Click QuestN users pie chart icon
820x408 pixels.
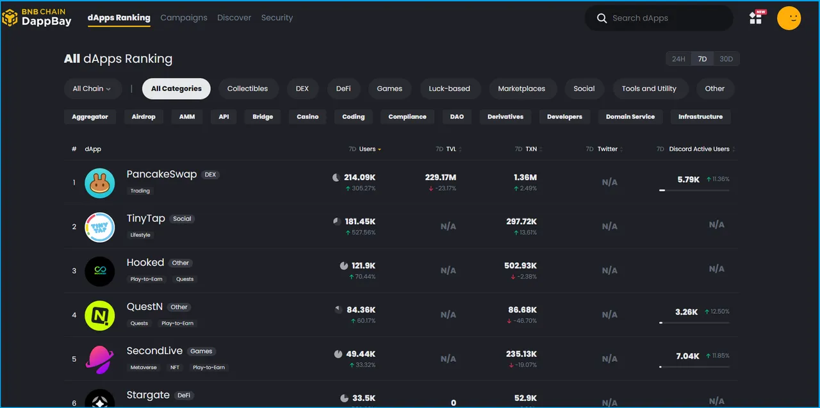coord(338,309)
